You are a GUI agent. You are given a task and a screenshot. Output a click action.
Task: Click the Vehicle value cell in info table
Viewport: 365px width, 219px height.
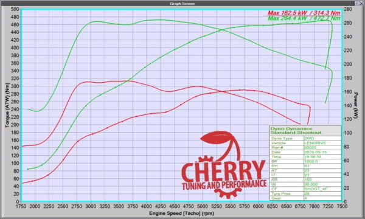tap(322, 143)
